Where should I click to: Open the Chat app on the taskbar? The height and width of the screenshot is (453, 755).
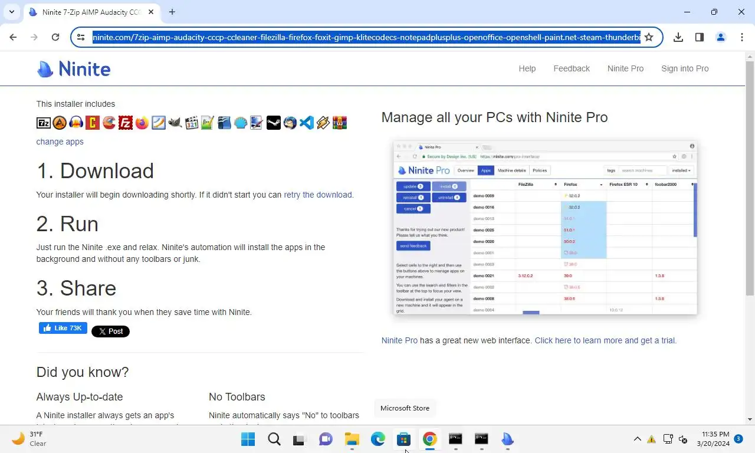point(326,439)
